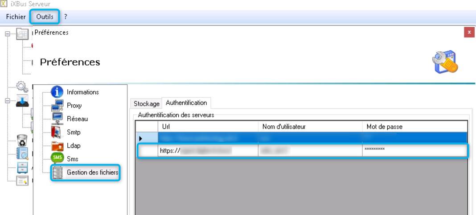Screen dimensions: 476x215
Task: Open the Proxy preferences page
Action: (x=74, y=105)
